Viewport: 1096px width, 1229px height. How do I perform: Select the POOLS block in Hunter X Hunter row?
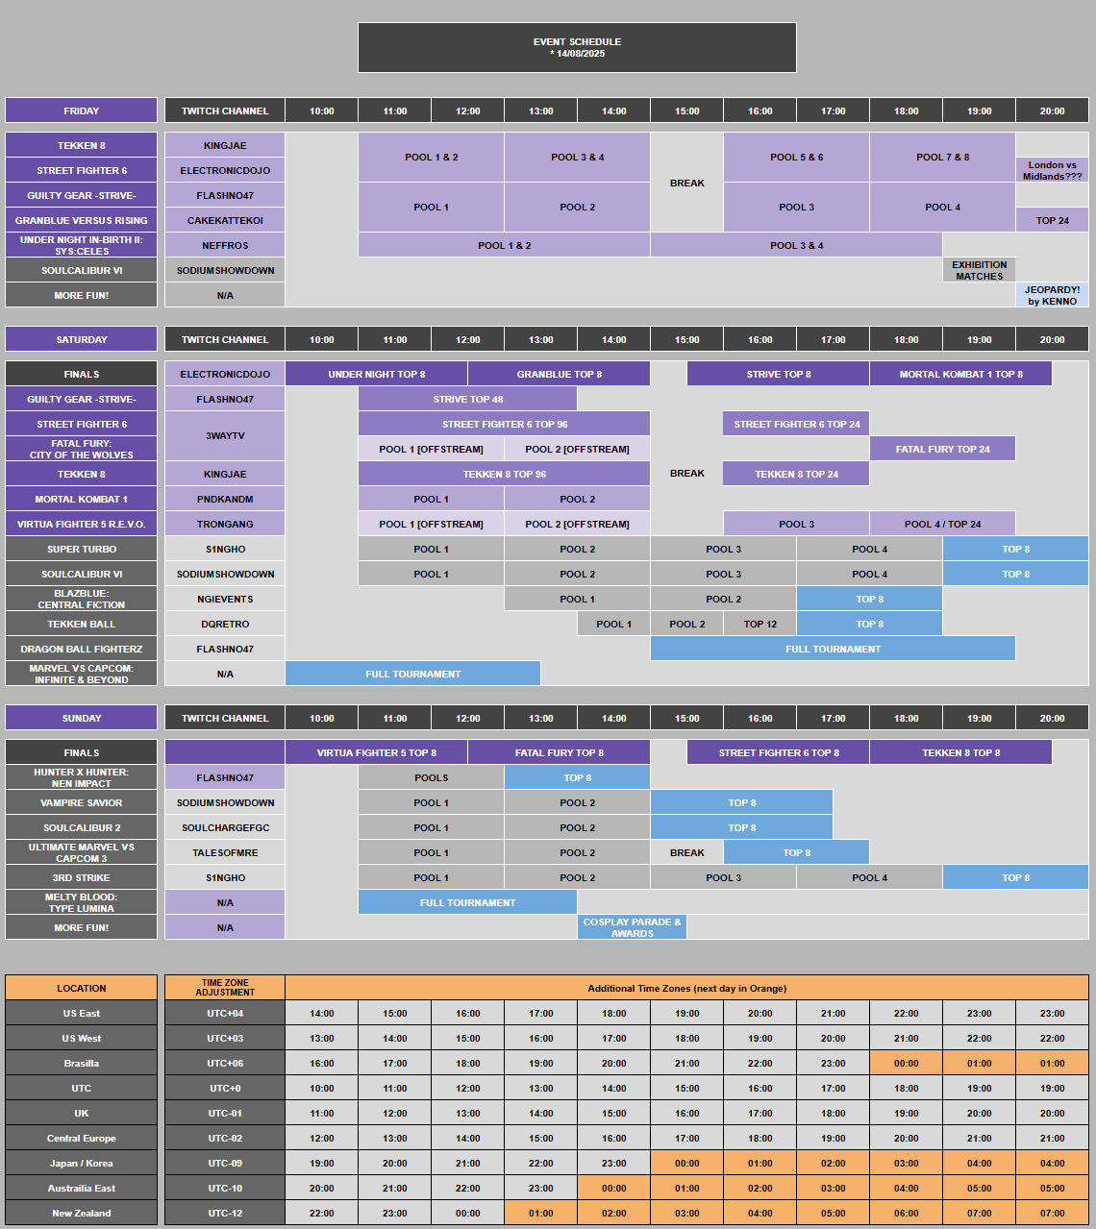click(x=431, y=777)
